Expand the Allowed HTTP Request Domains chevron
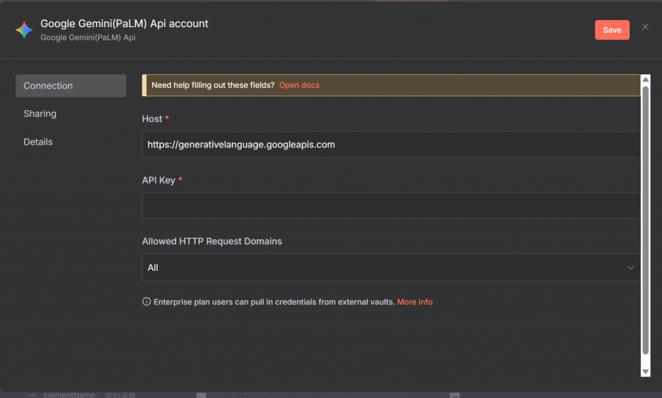Viewport: 662px width, 398px height. click(631, 267)
